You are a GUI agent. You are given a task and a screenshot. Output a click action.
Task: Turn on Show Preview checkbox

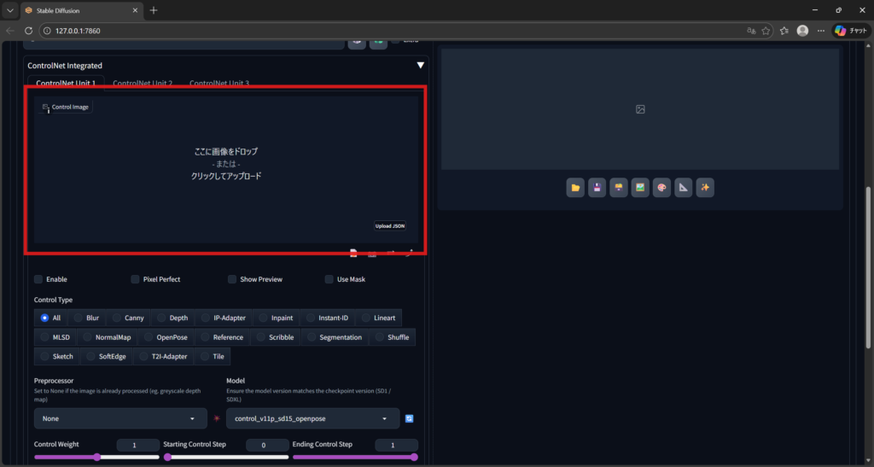[232, 279]
